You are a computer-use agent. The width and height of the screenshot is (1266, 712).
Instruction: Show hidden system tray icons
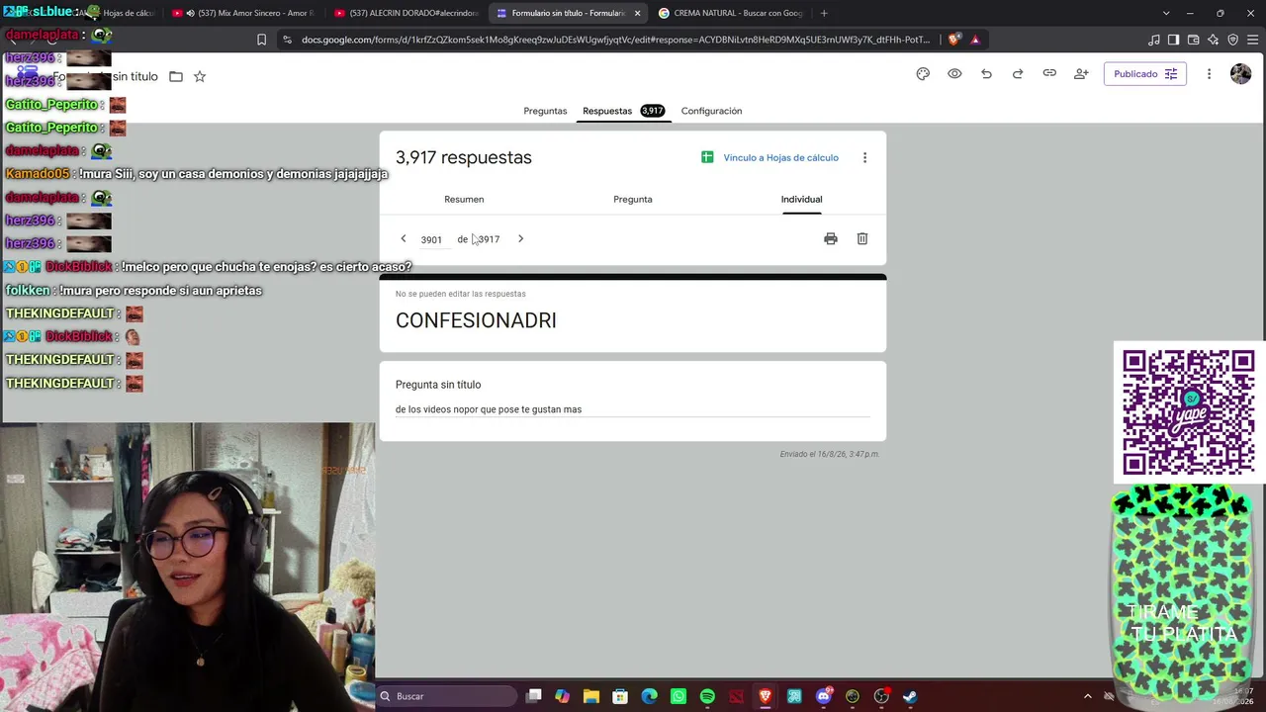1088,696
